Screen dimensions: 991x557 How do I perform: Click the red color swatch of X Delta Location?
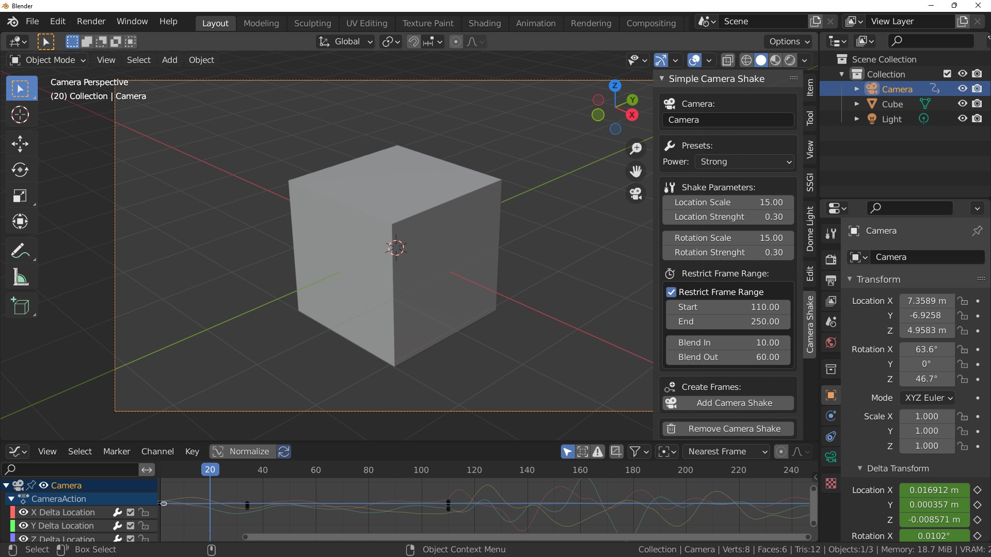tap(12, 512)
